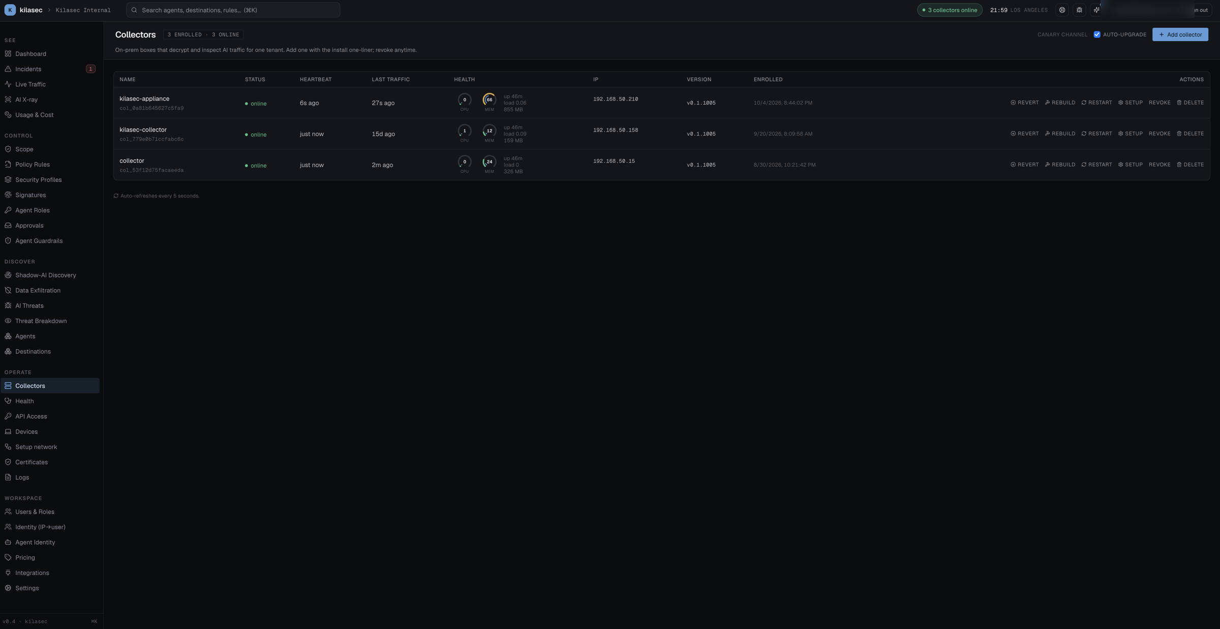
Task: Click the API Access key icon
Action: pyautogui.click(x=8, y=416)
